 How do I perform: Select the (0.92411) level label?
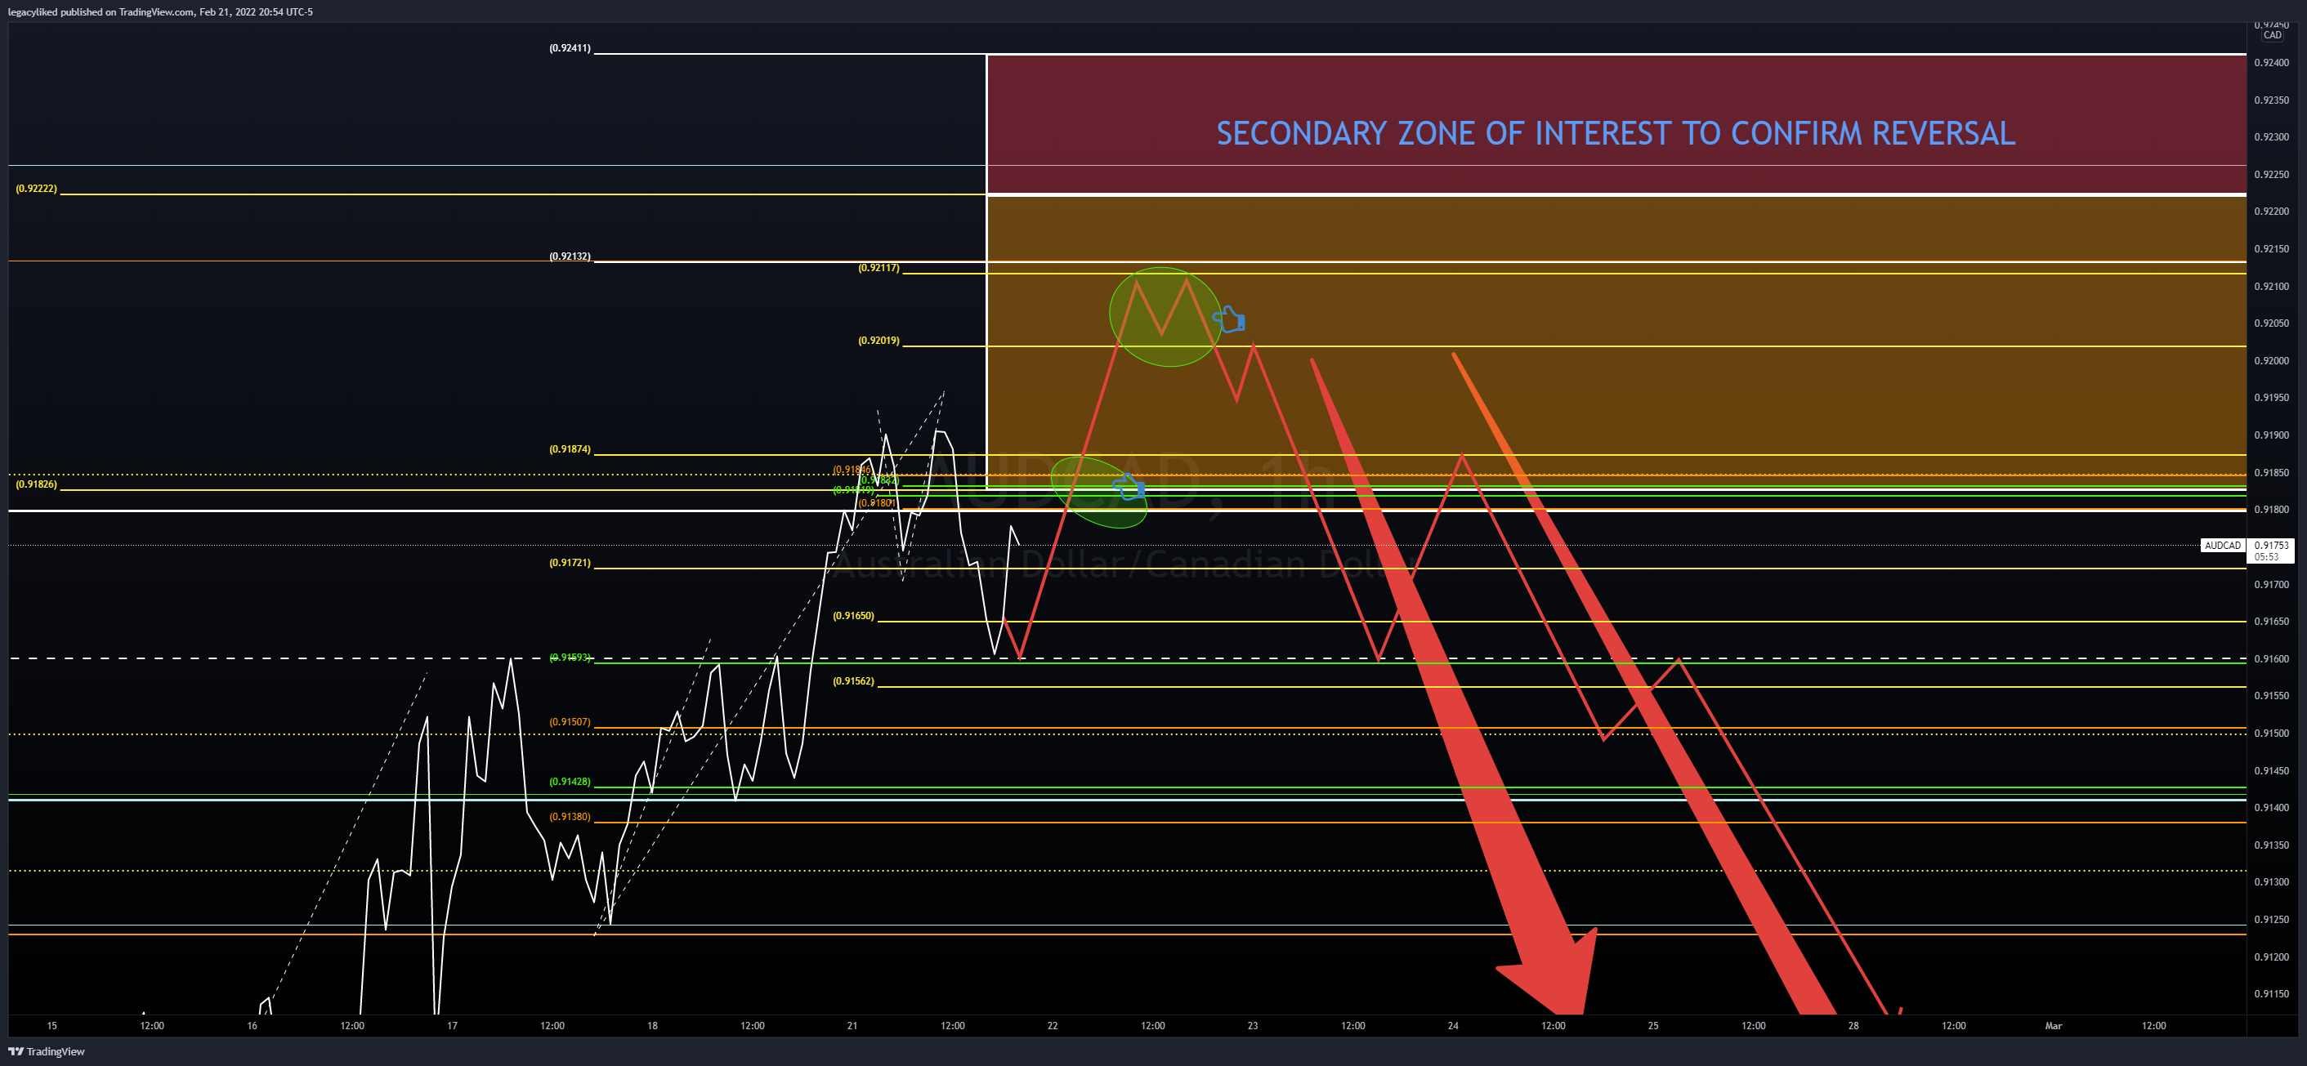570,48
